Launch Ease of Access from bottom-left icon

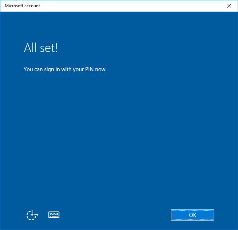[x=32, y=215]
